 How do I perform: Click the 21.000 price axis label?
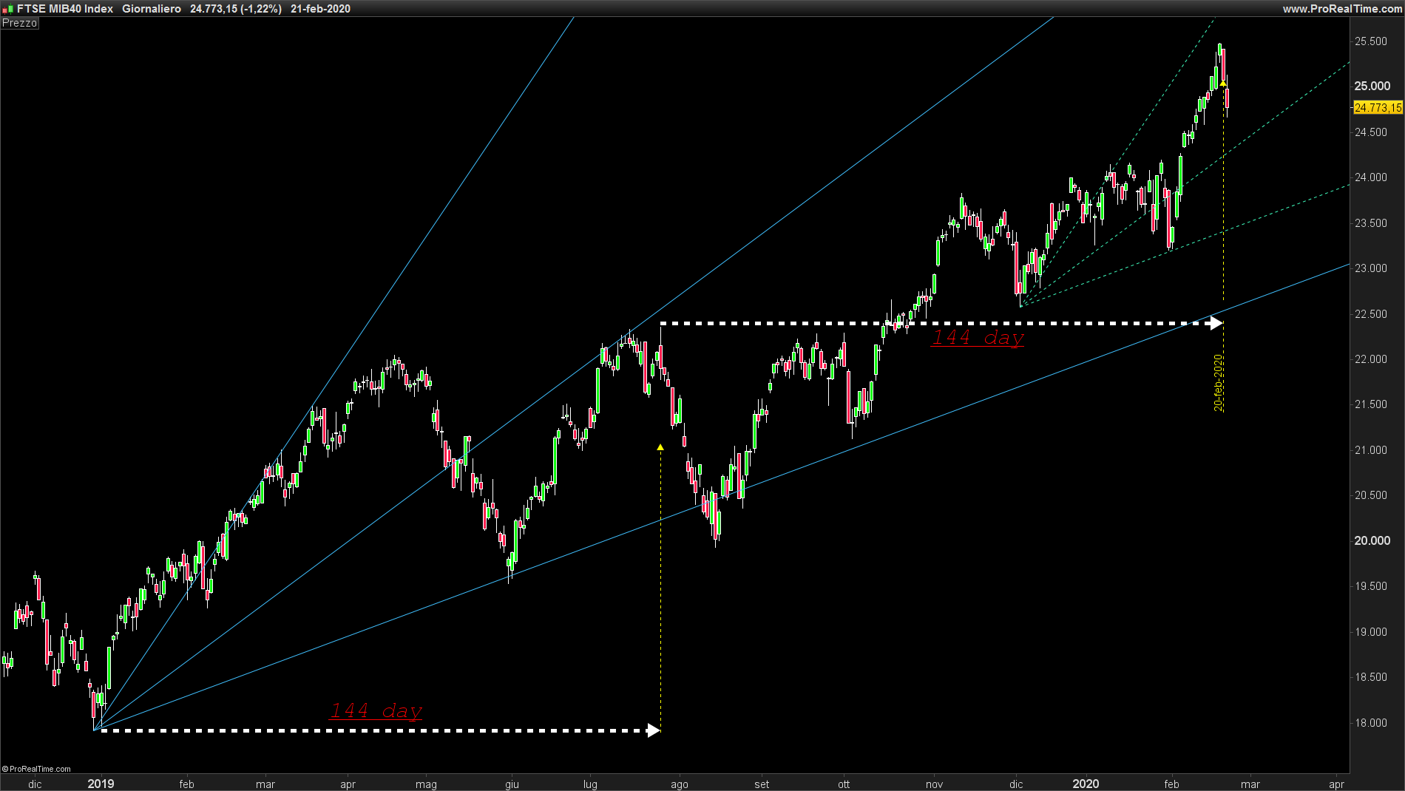pyautogui.click(x=1371, y=450)
